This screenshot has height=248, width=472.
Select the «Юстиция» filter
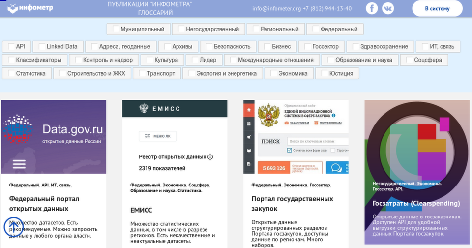coord(324,73)
